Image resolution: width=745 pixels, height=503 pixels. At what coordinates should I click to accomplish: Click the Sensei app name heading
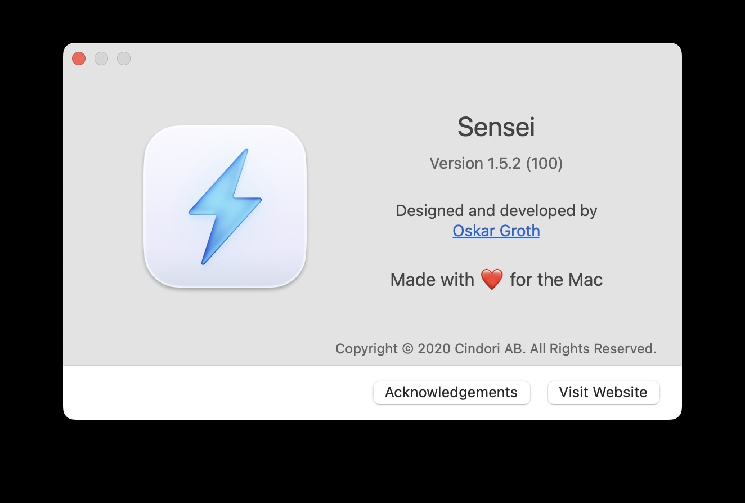pyautogui.click(x=496, y=127)
